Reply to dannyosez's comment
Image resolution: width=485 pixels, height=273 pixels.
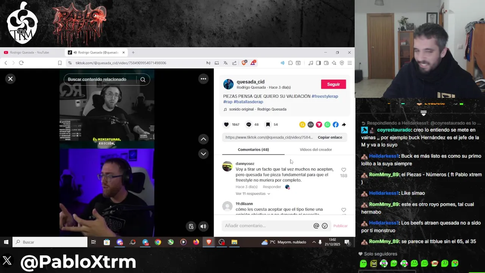272,187
